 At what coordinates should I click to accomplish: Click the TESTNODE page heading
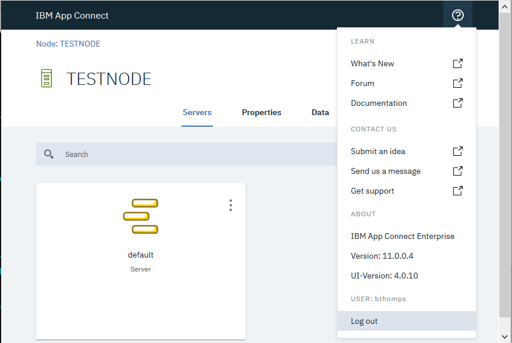(x=109, y=79)
